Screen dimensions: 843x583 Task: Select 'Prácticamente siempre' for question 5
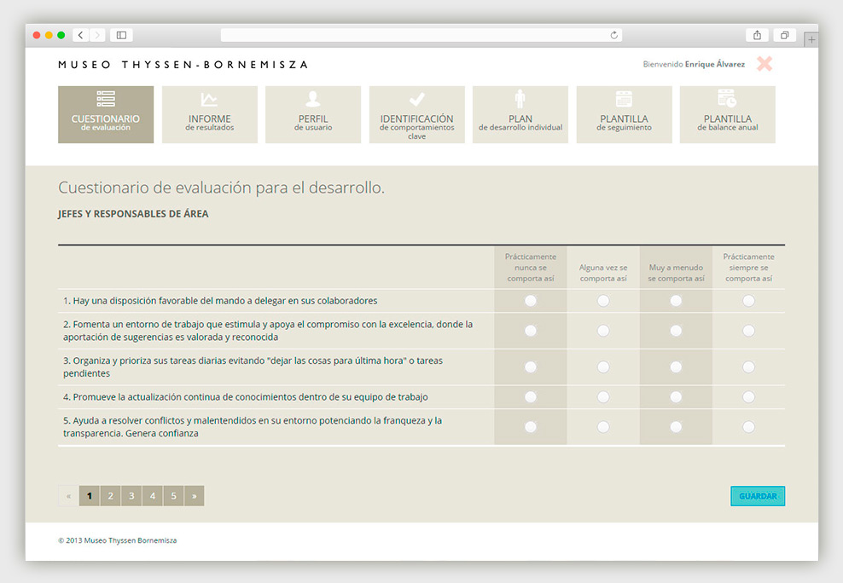(748, 427)
